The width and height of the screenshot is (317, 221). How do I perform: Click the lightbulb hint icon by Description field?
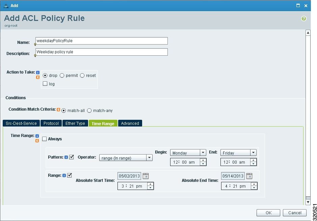pyautogui.click(x=35, y=55)
